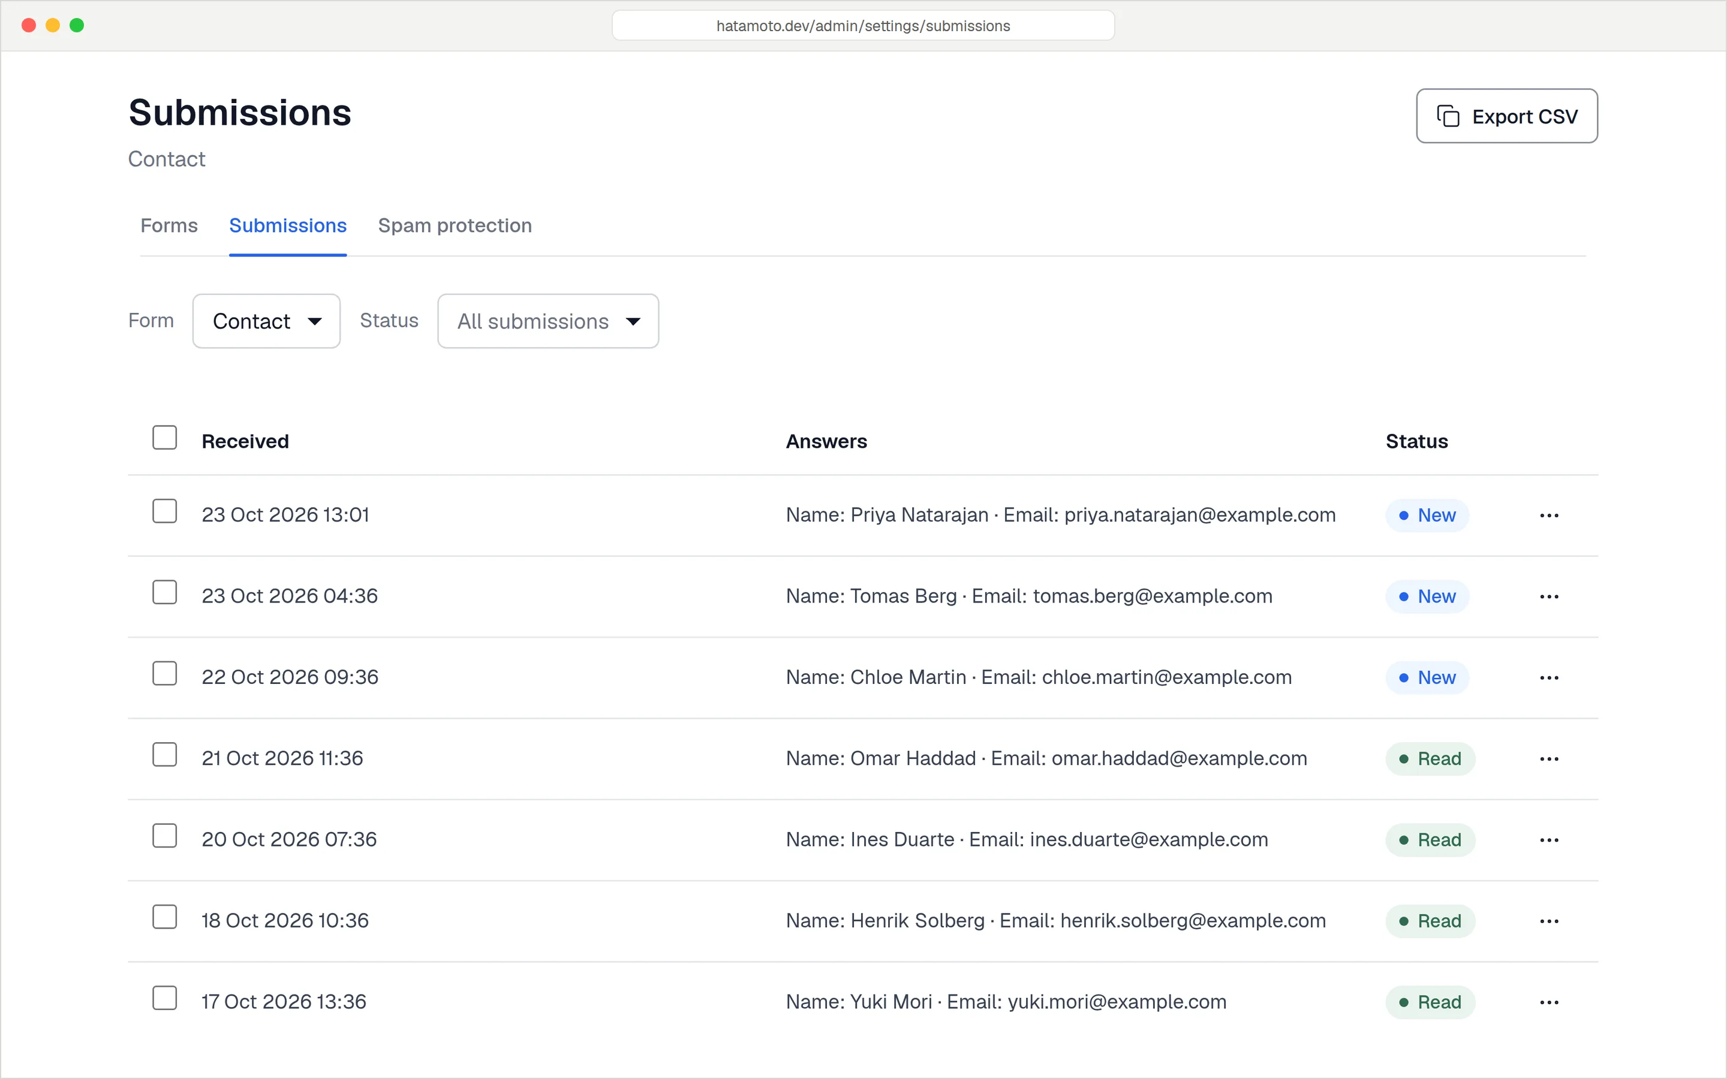This screenshot has height=1079, width=1727.
Task: Select the 23 Oct 2026 13:01 submission checkbox
Action: [165, 511]
